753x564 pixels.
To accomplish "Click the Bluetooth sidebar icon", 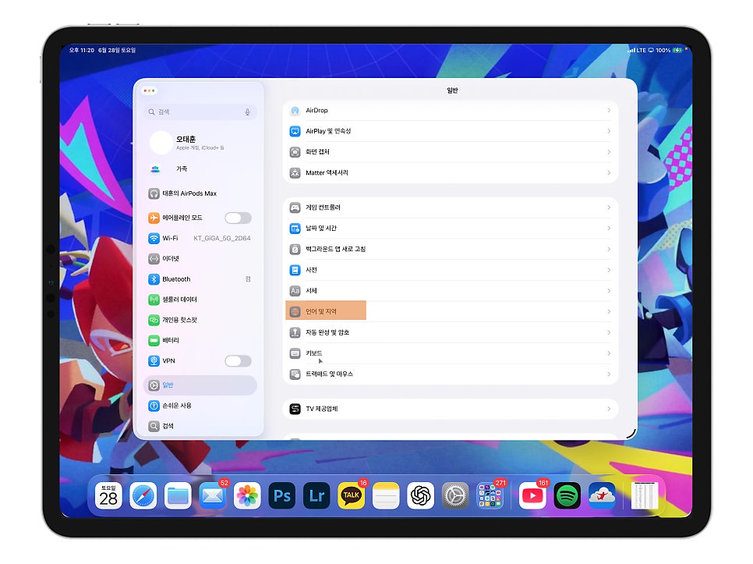I will pyautogui.click(x=154, y=279).
